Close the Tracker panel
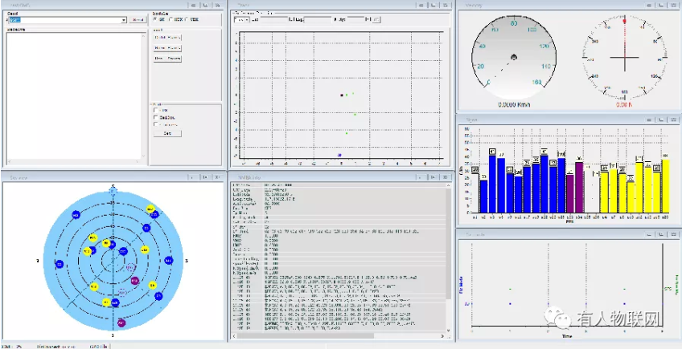The height and width of the screenshot is (349, 682). point(445,5)
